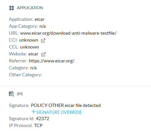Viewport: 151px width, 136px height.
Task: Click the Signature Id 42372 value
Action: (43, 119)
